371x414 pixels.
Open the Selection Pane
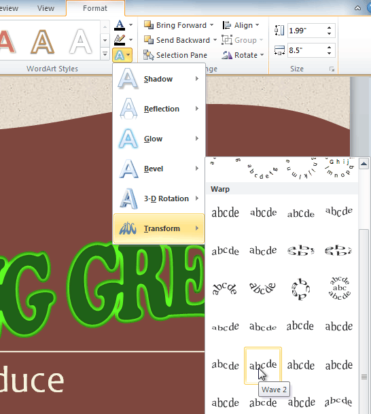[x=175, y=55]
